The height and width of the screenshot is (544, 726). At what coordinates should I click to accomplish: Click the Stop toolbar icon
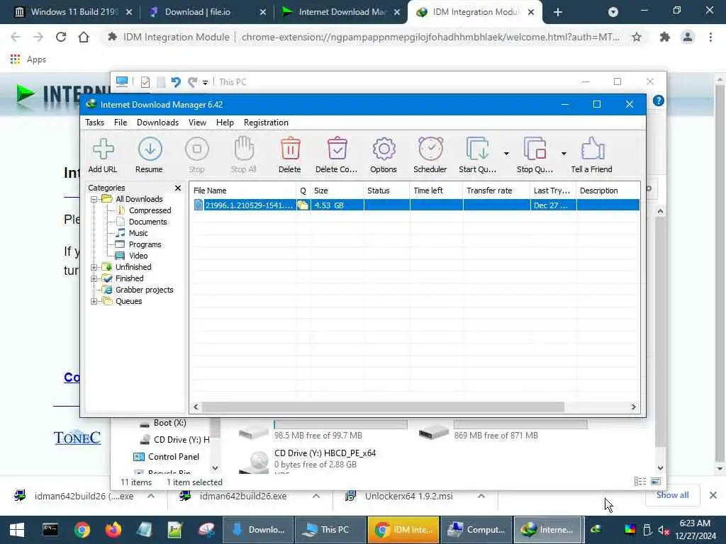pos(197,155)
